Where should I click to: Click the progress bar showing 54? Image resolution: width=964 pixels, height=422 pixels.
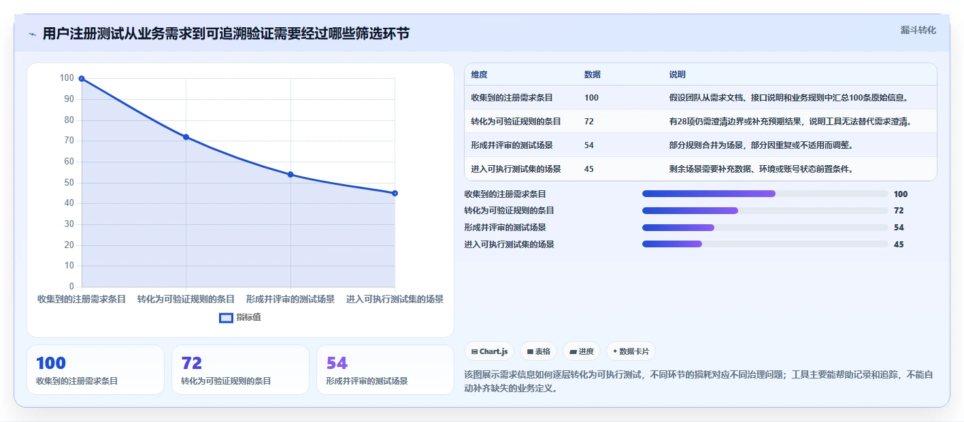765,228
